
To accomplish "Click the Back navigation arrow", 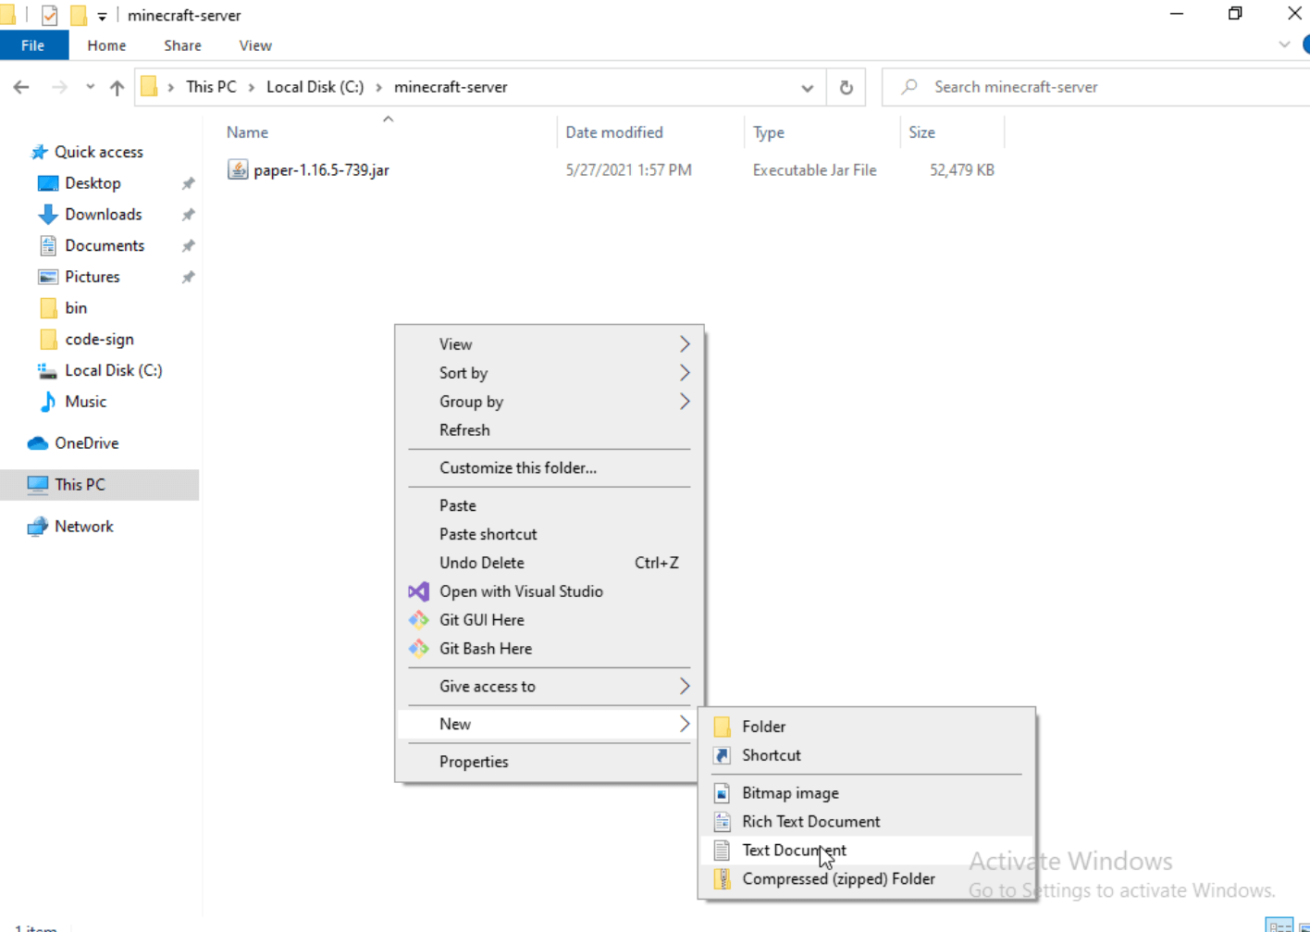I will 20,86.
